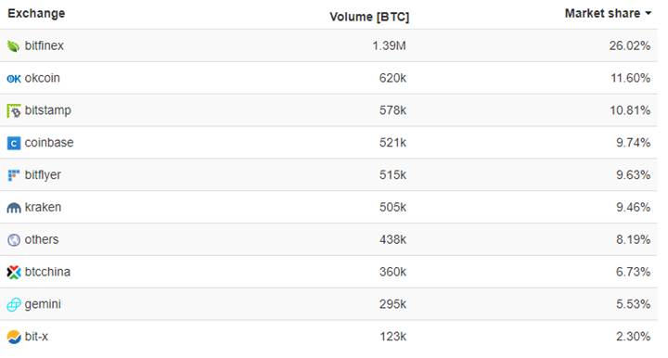The height and width of the screenshot is (358, 668).
Task: Open the bitfinex exchange link
Action: pyautogui.click(x=44, y=45)
